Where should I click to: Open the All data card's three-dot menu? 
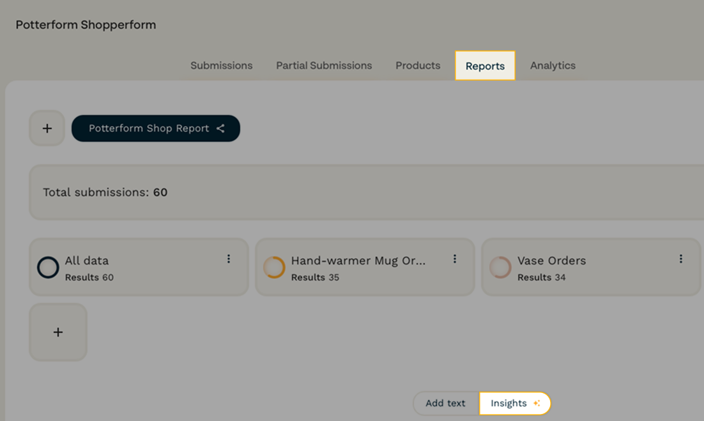[229, 259]
